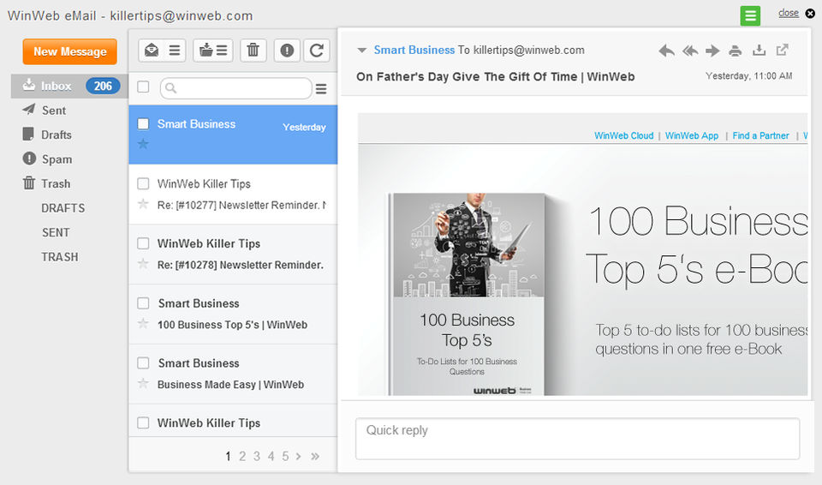Screen dimensions: 822x485
Task: Download the open email
Action: tap(758, 51)
